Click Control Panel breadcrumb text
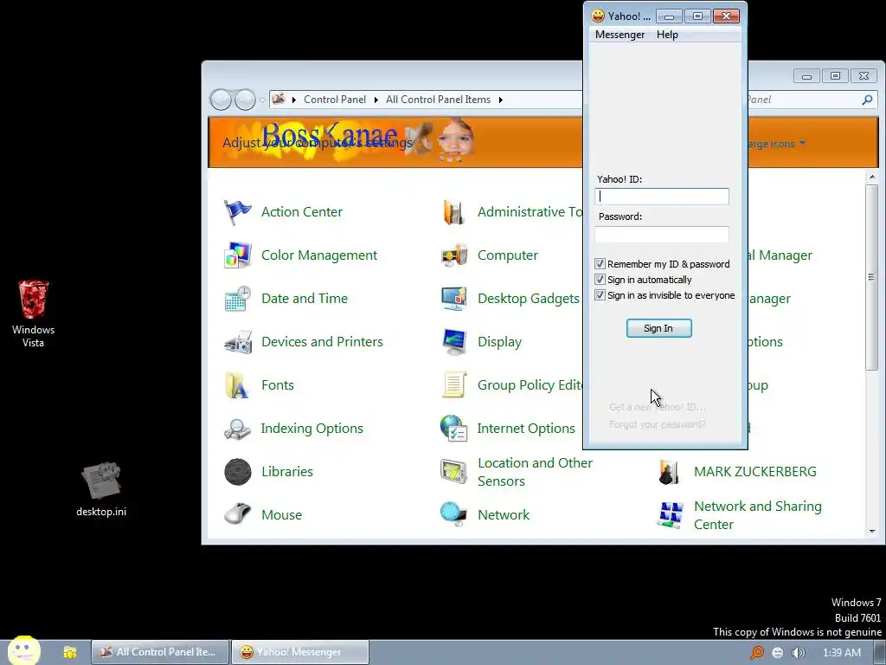Image resolution: width=886 pixels, height=665 pixels. 335,100
